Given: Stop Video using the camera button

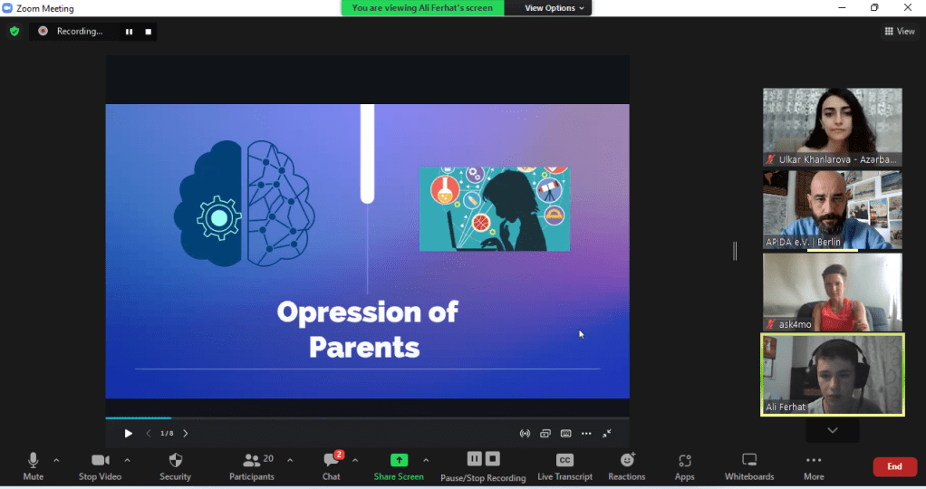Looking at the screenshot, I should [x=100, y=465].
